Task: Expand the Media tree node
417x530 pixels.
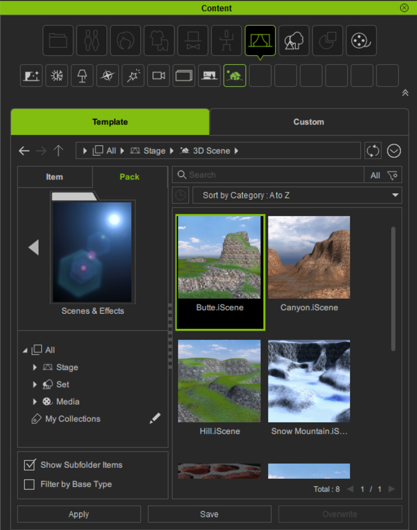Action: point(35,402)
